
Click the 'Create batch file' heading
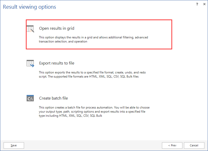[x=53, y=98]
